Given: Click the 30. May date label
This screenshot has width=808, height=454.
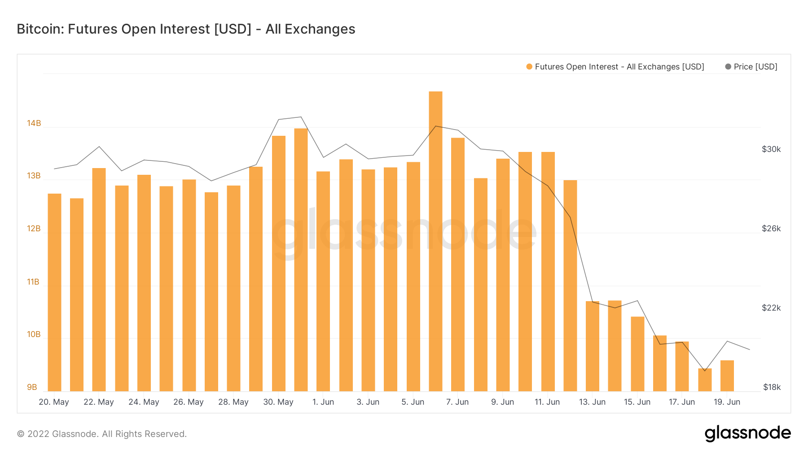Looking at the screenshot, I should click(x=278, y=402).
